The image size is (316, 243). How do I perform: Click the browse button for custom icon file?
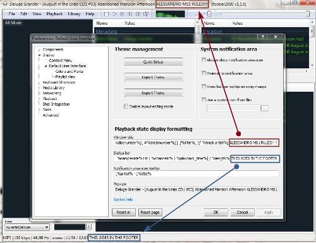(265, 108)
